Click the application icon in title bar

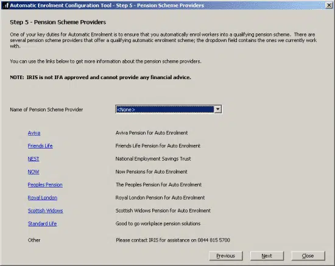(x=6, y=5)
